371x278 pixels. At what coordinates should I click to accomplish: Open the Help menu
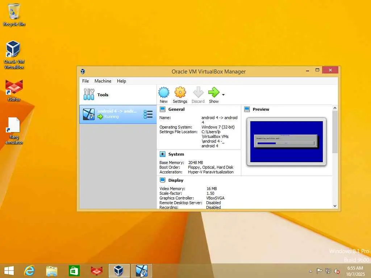pos(121,81)
